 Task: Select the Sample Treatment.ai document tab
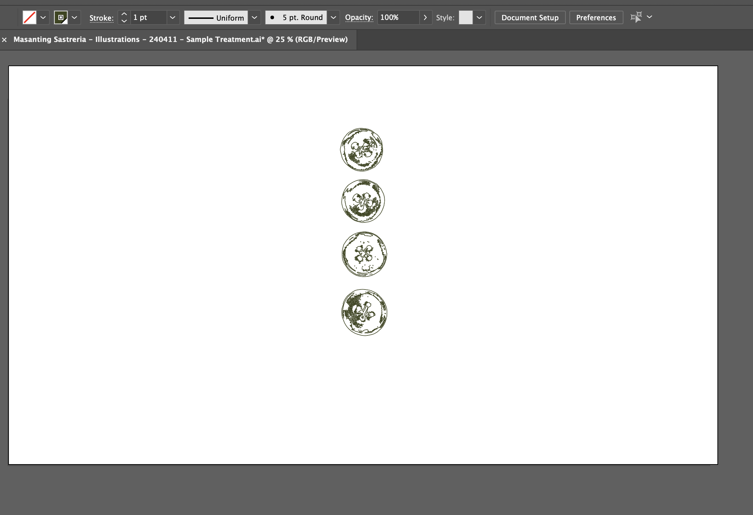click(181, 39)
